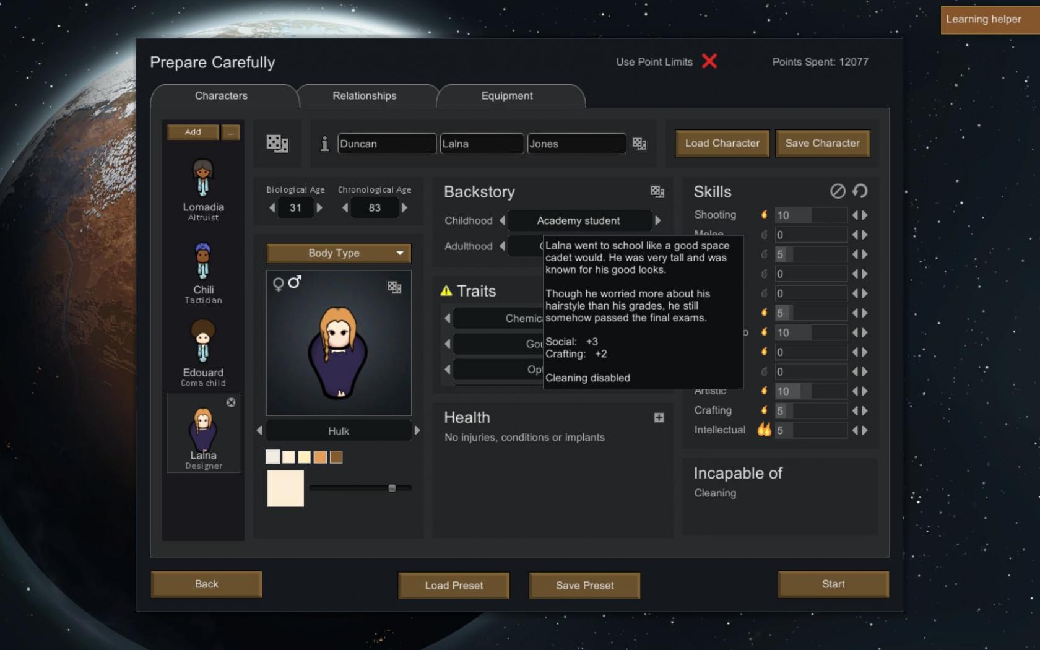This screenshot has height=650, width=1040.
Task: Randomize the backstory with its dice icon
Action: tap(657, 192)
